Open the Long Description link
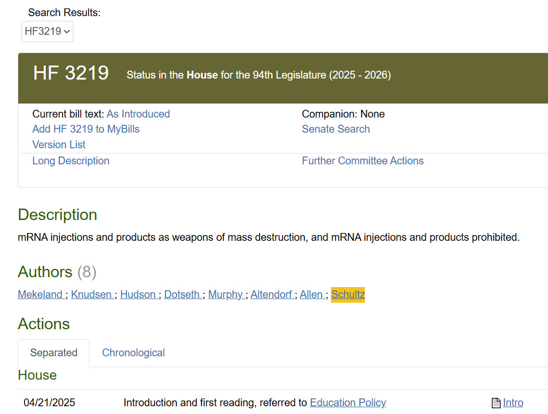 click(x=71, y=161)
